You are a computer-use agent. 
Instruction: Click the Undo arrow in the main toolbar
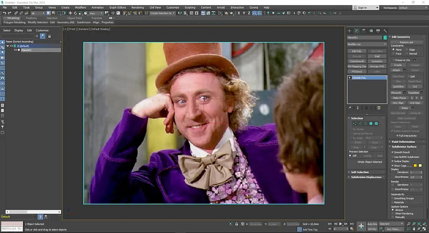tap(4, 13)
